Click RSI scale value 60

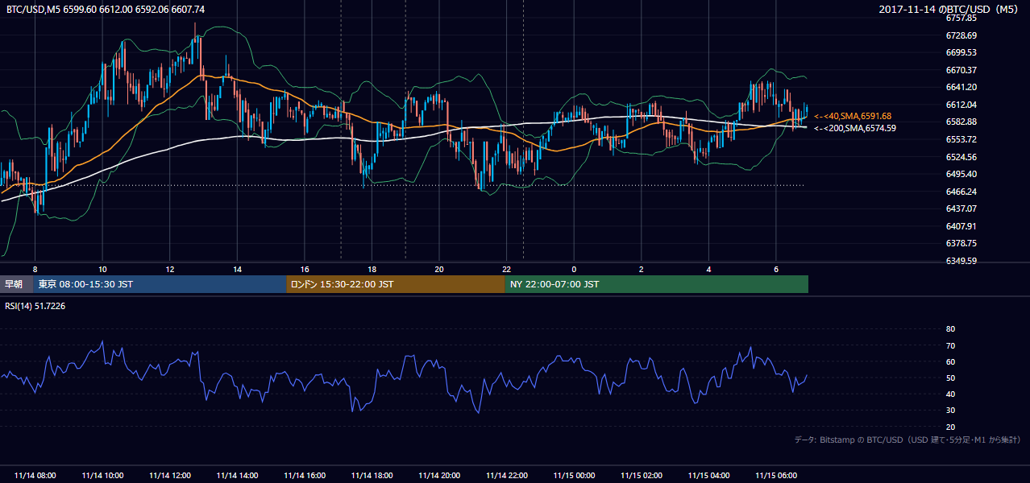point(950,361)
